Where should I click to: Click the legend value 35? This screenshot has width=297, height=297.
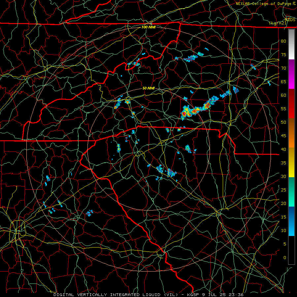[x=283, y=163]
